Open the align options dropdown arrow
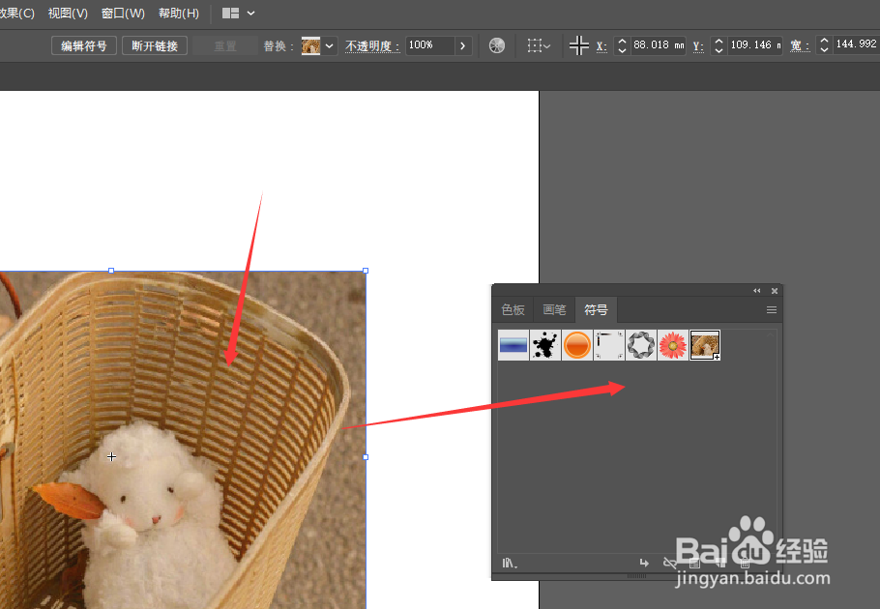 point(546,46)
